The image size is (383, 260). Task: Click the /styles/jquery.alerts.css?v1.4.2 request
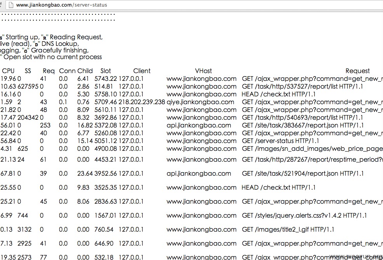pyautogui.click(x=305, y=216)
